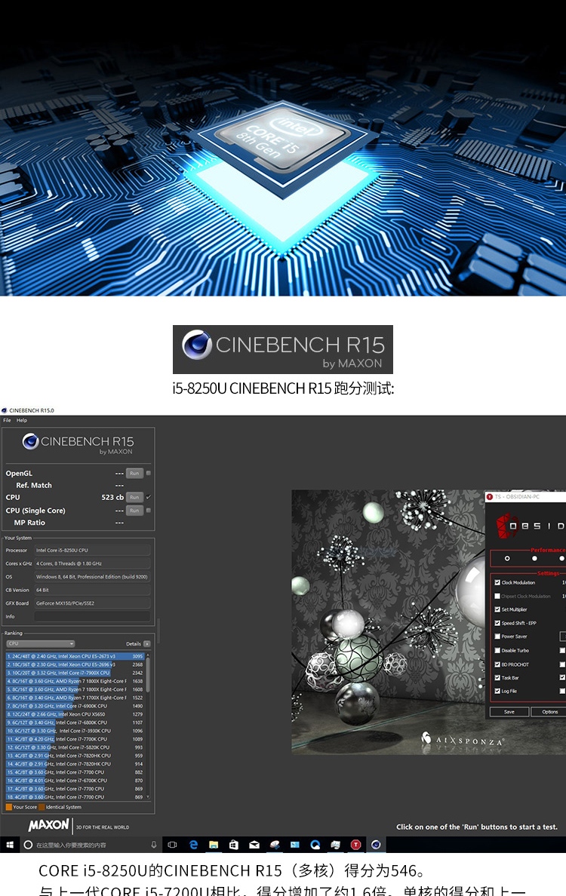Select ranking row Core i7-6900K CPU

tap(75, 706)
